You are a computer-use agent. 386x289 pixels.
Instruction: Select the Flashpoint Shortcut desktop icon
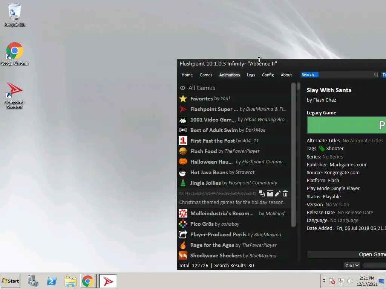click(x=14, y=95)
